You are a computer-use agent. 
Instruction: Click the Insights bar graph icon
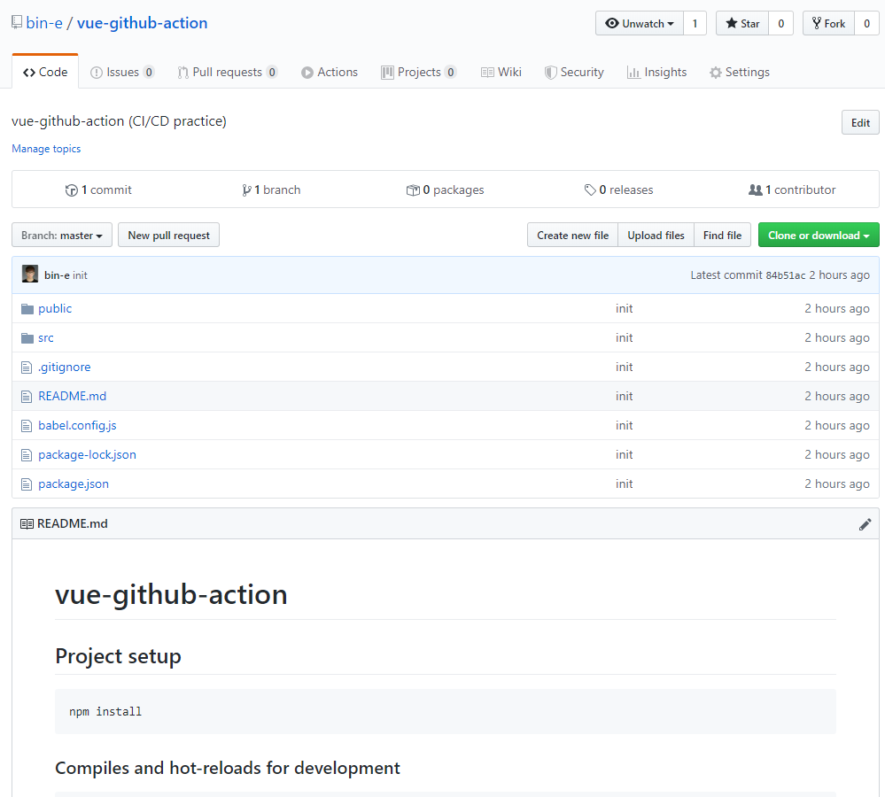[633, 73]
